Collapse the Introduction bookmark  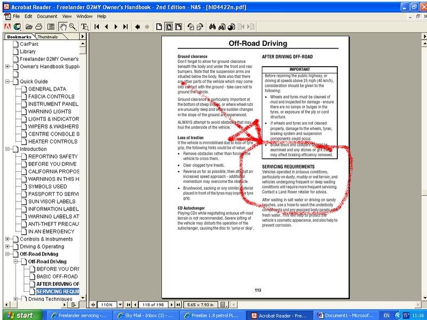[7, 149]
